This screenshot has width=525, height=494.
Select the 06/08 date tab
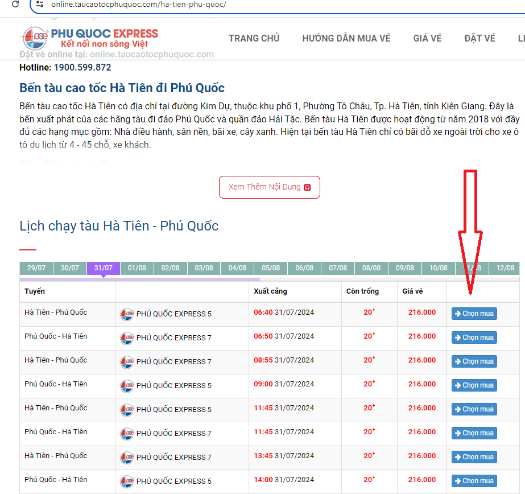coord(304,268)
